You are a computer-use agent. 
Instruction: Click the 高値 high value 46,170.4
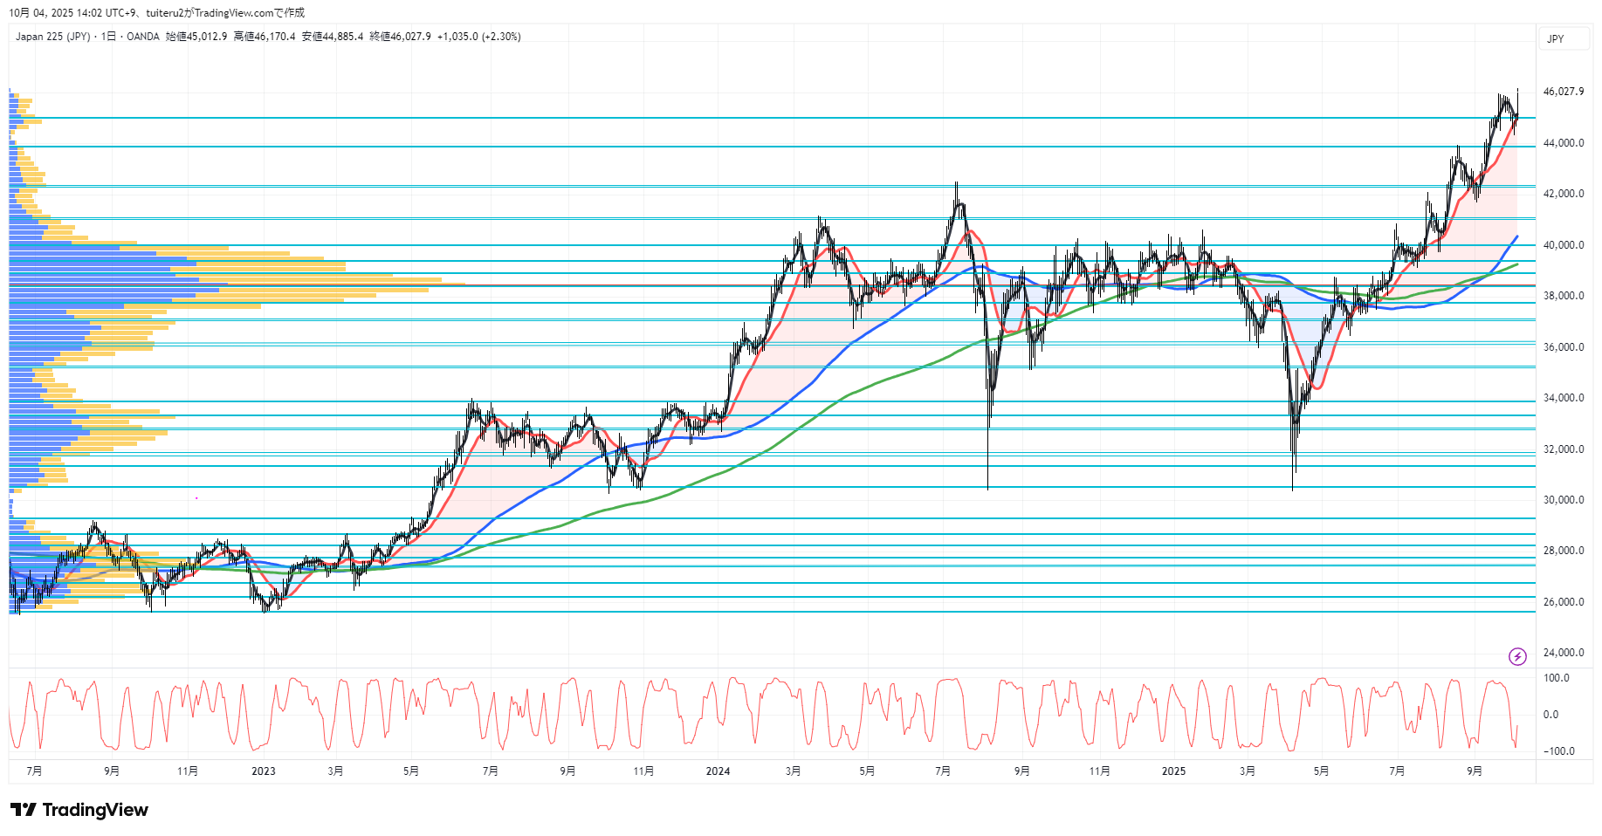coord(274,37)
